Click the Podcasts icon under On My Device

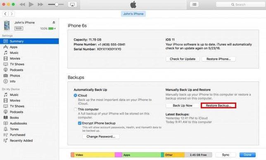coord(6,112)
